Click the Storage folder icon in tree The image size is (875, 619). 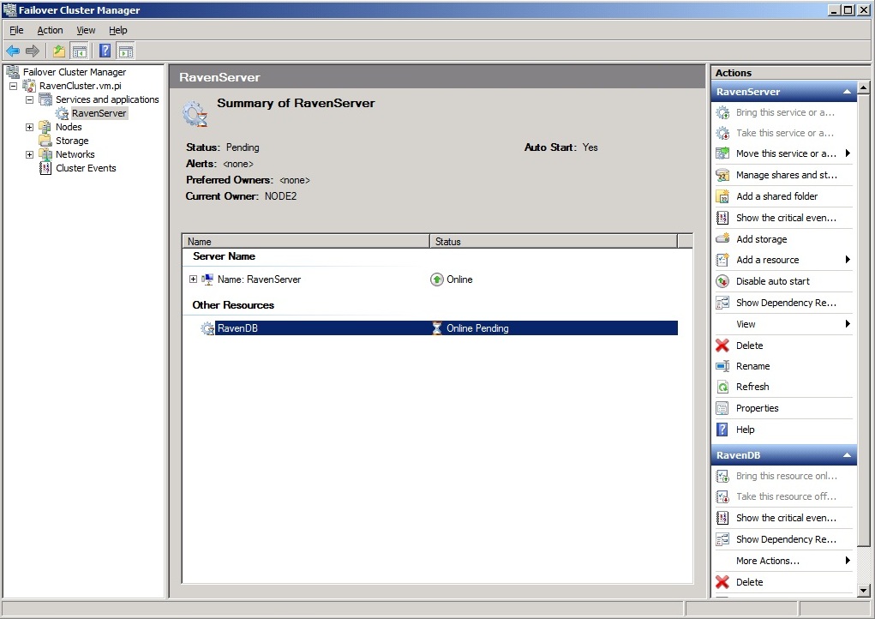(45, 141)
